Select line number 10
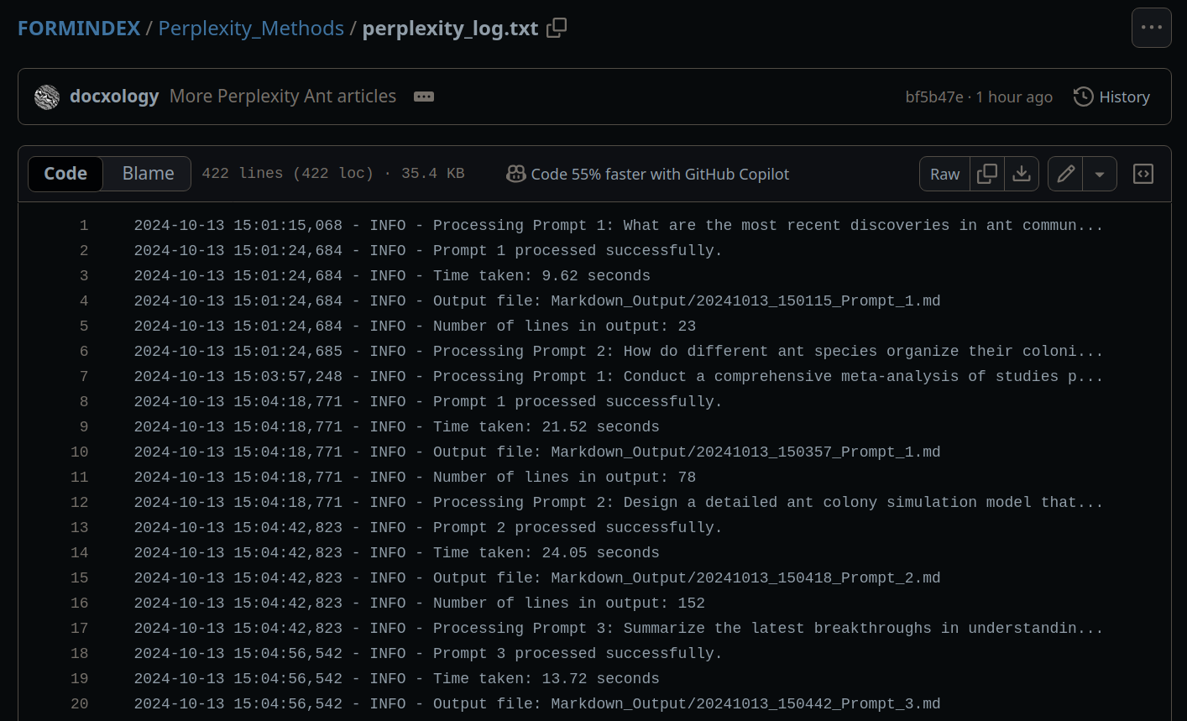Viewport: 1187px width, 721px height. tap(80, 452)
